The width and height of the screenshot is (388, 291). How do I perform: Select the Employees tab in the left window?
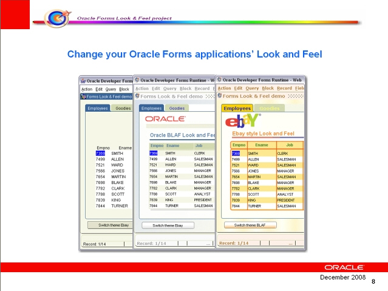point(98,108)
